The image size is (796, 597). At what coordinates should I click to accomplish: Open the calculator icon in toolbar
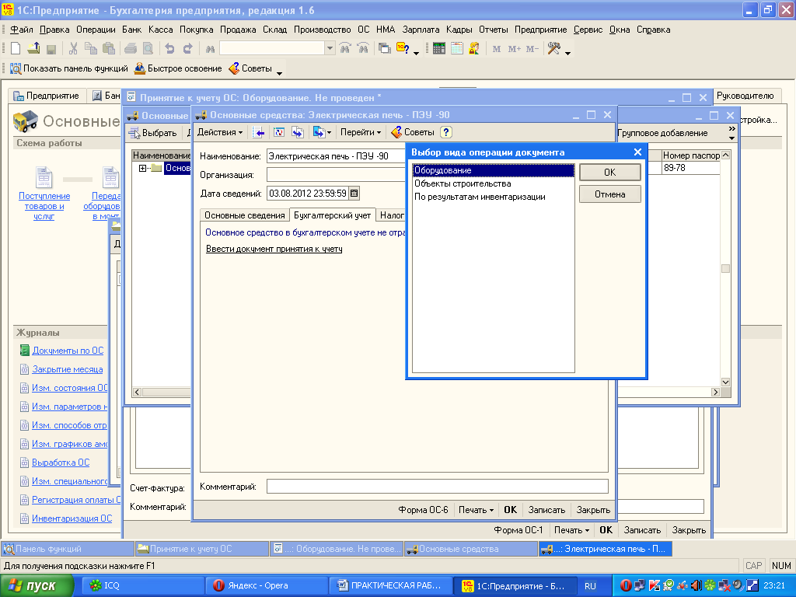439,49
